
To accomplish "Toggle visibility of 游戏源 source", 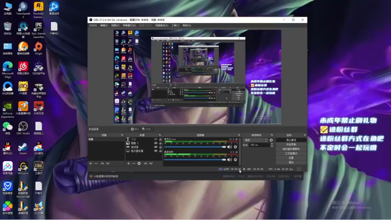I will (155, 147).
